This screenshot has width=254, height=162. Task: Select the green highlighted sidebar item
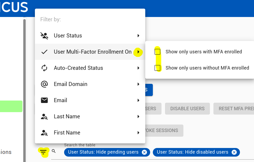[11, 106]
